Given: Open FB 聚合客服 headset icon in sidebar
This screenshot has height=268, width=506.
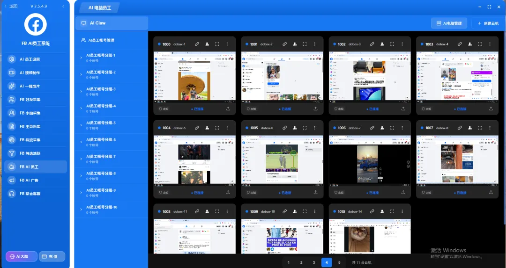Looking at the screenshot, I should 12,194.
